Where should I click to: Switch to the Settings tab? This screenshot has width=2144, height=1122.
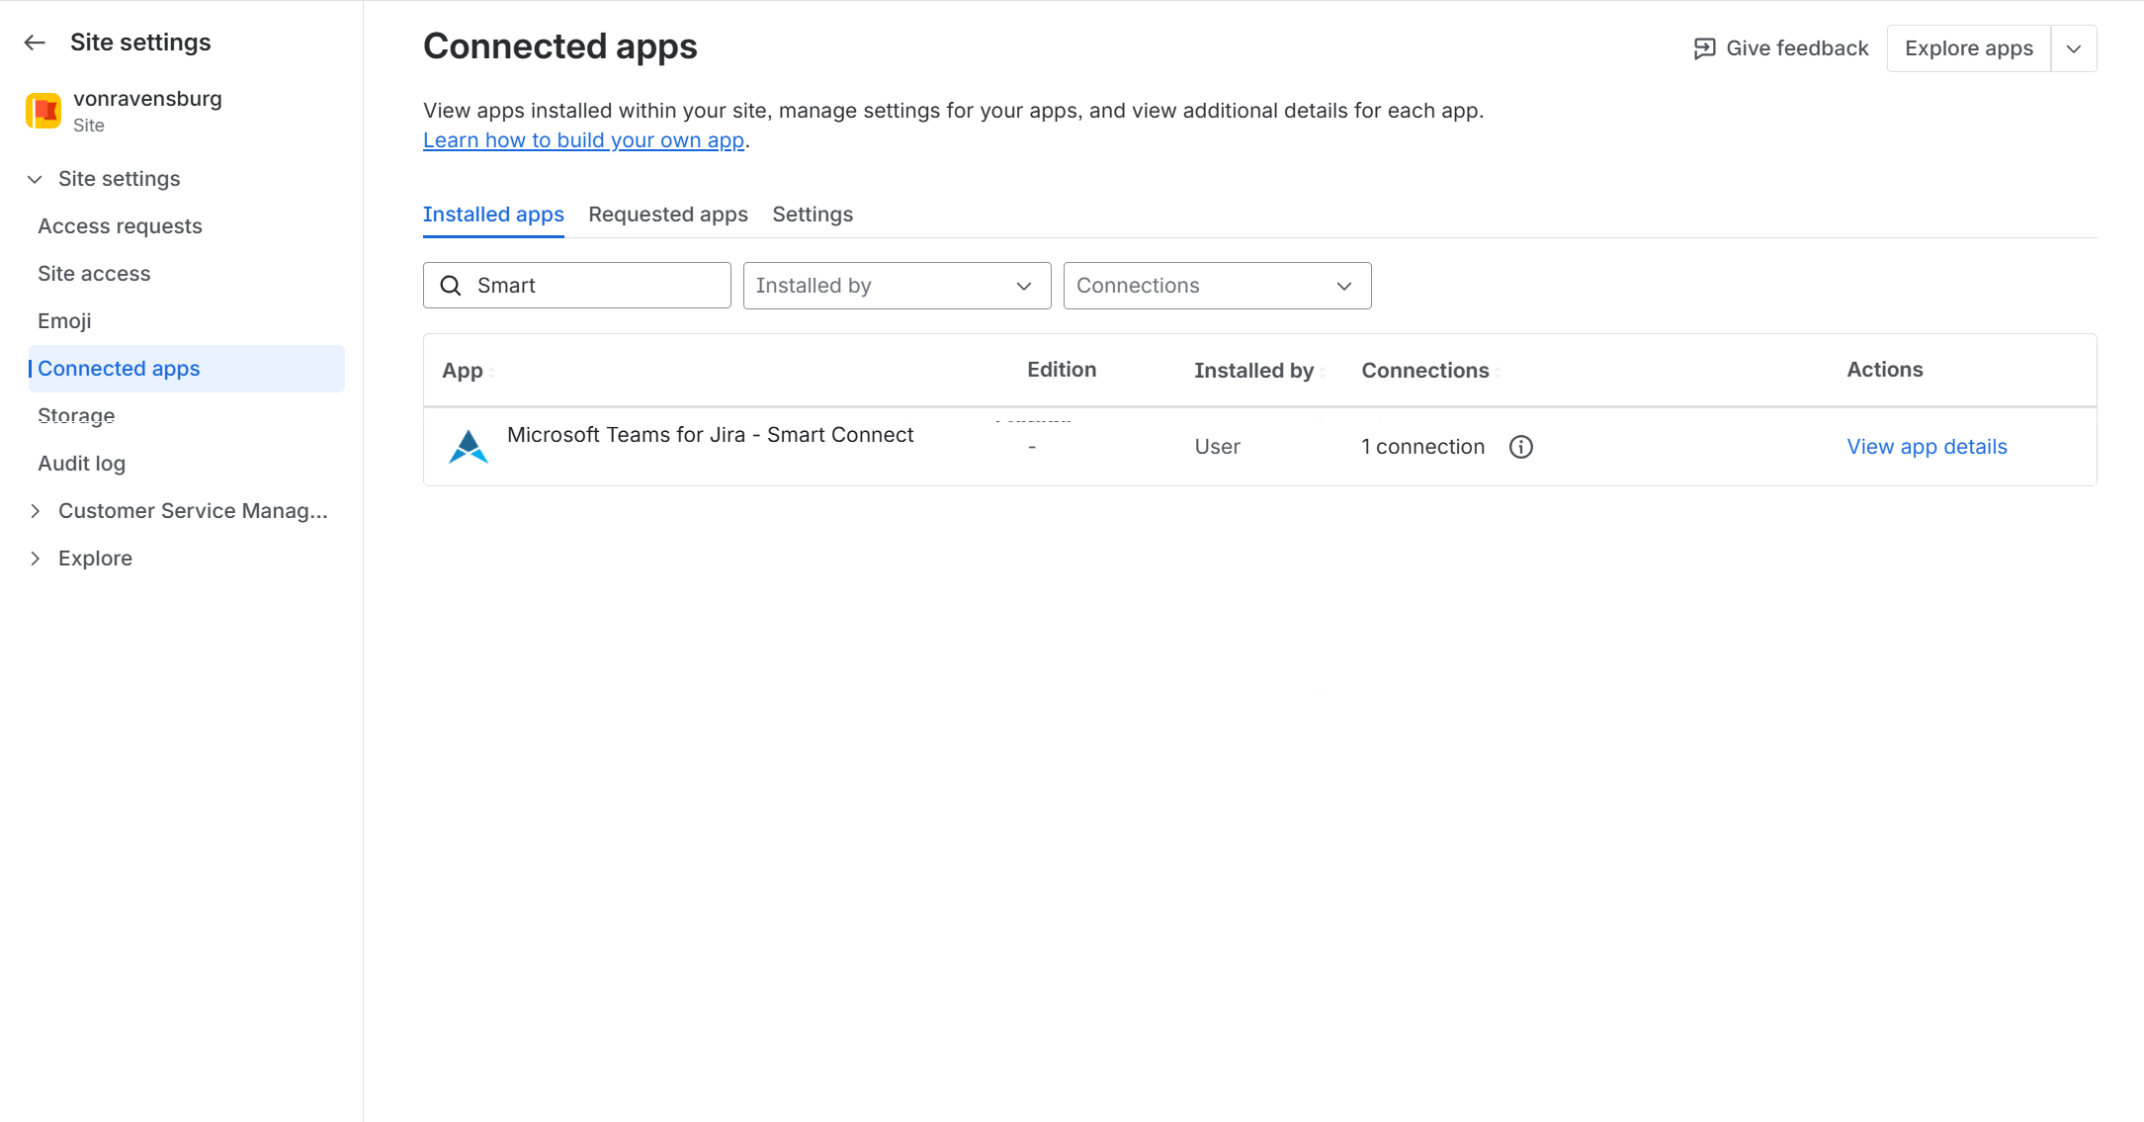812,215
